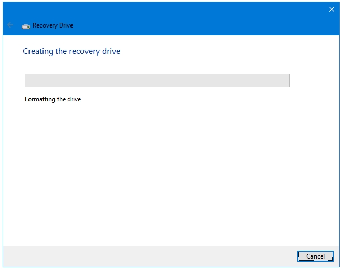The height and width of the screenshot is (271, 342).
Task: Click the Recovery Drive USB drive icon
Action: [26, 26]
